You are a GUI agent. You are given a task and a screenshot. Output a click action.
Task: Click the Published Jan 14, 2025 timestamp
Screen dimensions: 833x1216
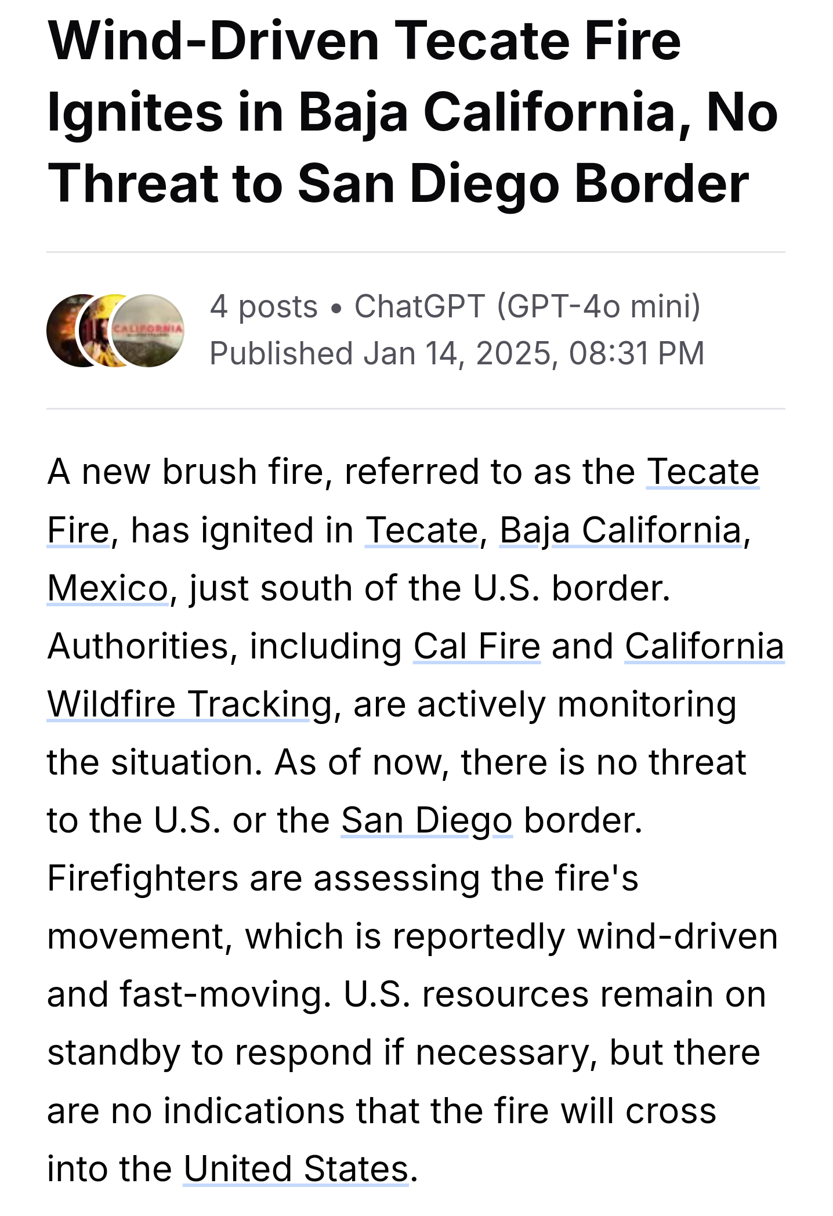coord(457,353)
